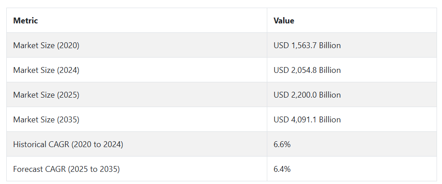
Task: Click Forecast CAGR (2025 to 2035) label
Action: (x=66, y=169)
